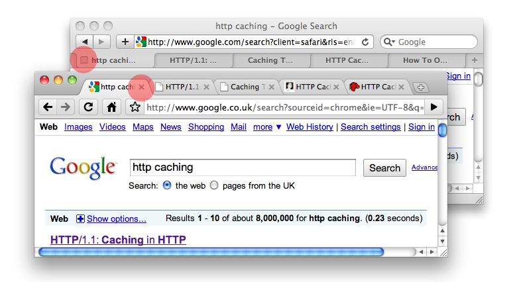This screenshot has height=282, width=523.
Task: Close the 'HTTP/1.1' Chrome tab
Action: (206, 87)
